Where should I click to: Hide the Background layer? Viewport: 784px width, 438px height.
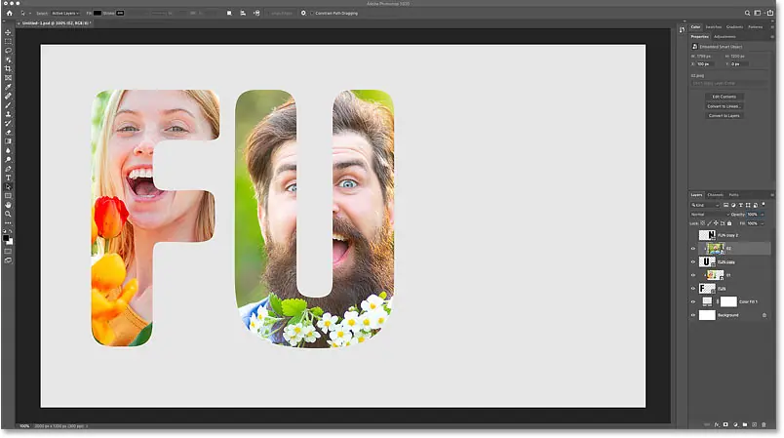pyautogui.click(x=693, y=315)
